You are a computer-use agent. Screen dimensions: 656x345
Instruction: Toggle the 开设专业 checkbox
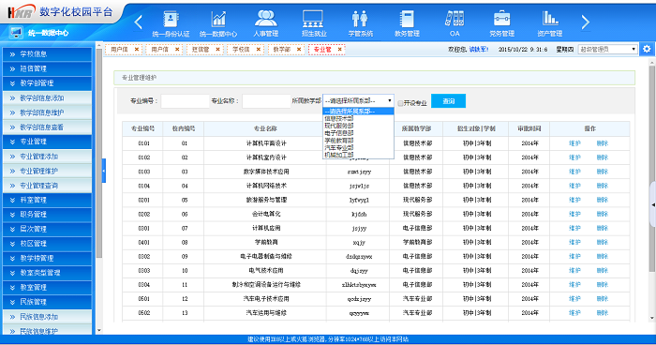pyautogui.click(x=400, y=103)
